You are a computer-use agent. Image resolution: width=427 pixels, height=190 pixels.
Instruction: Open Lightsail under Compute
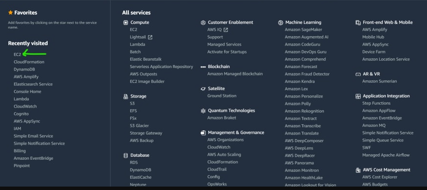point(138,37)
